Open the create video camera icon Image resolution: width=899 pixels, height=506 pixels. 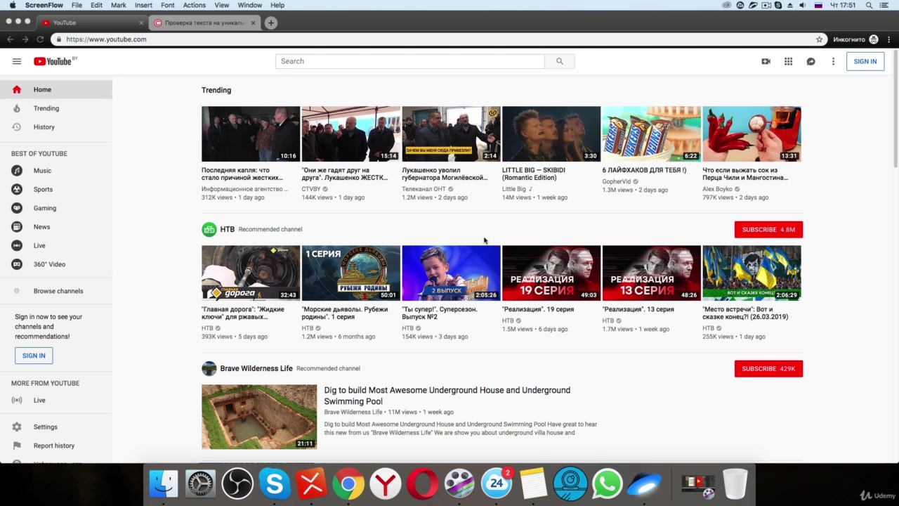[x=766, y=61]
